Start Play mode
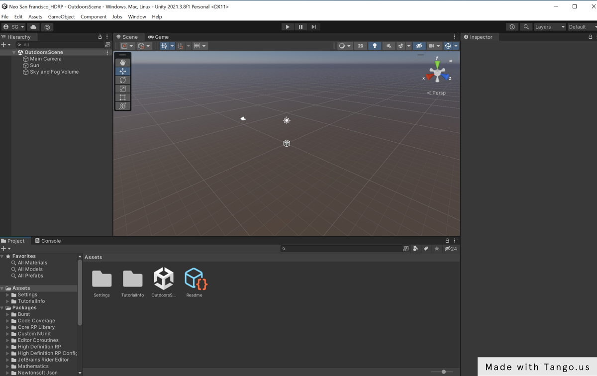597x376 pixels. pyautogui.click(x=288, y=27)
